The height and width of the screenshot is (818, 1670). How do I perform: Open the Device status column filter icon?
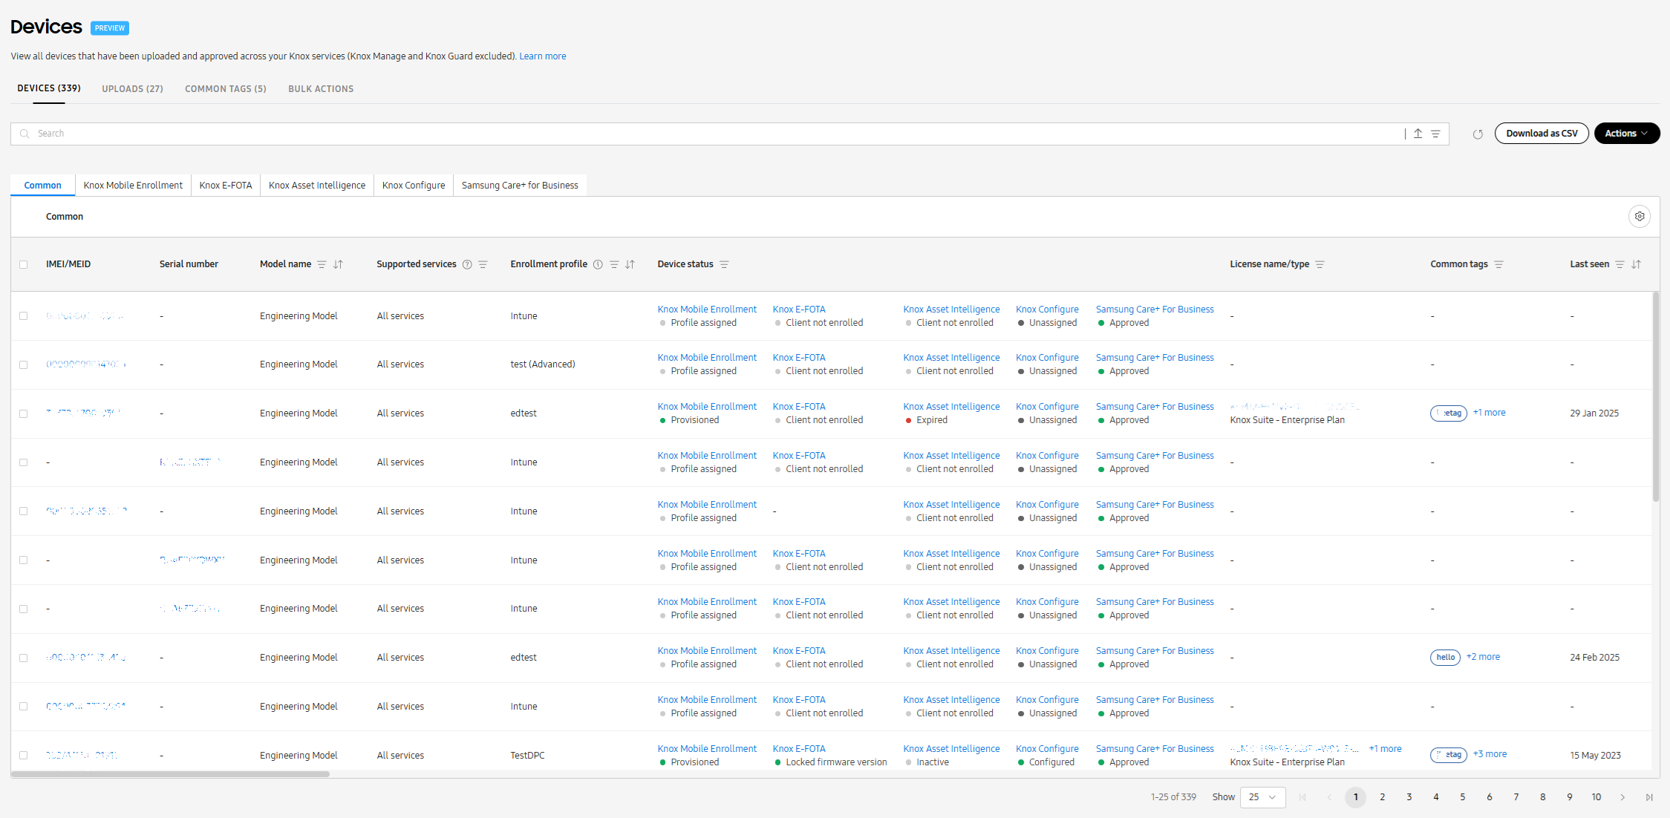coord(726,264)
